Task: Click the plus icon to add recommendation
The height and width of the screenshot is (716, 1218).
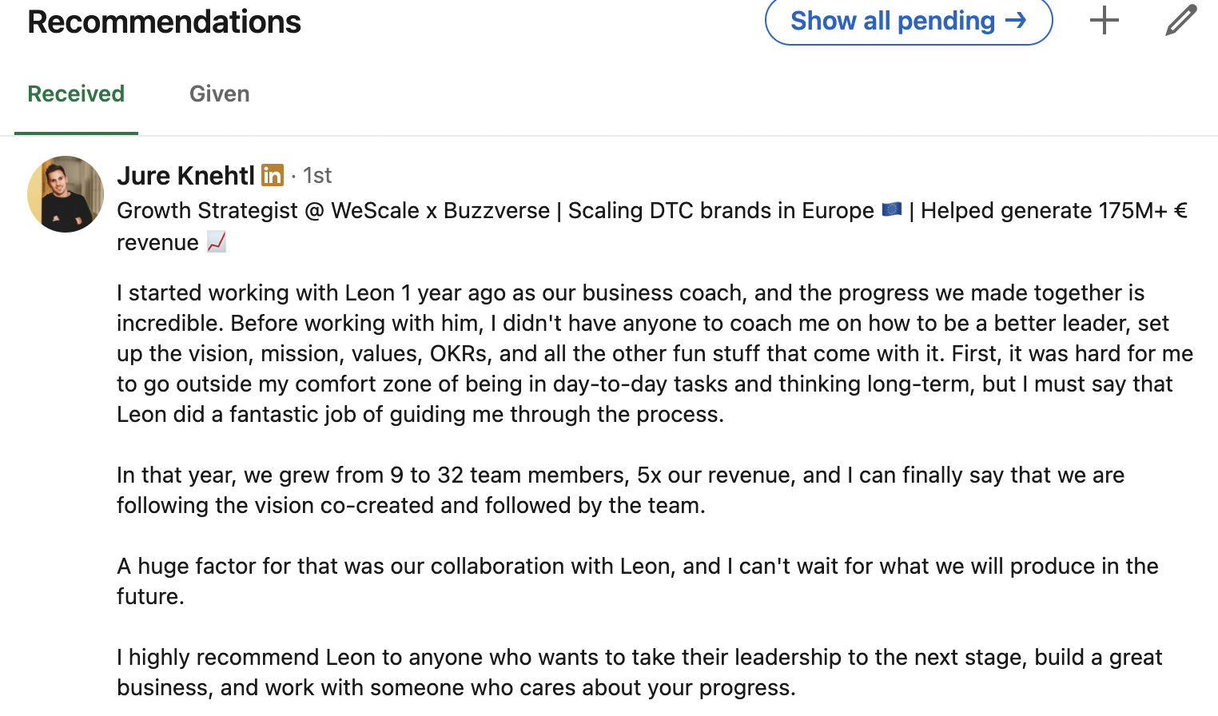Action: click(1104, 21)
